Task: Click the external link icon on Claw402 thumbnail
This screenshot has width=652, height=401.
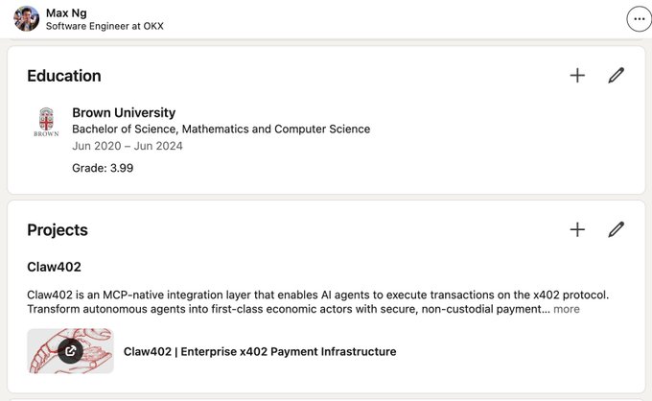Action: pyautogui.click(x=70, y=351)
